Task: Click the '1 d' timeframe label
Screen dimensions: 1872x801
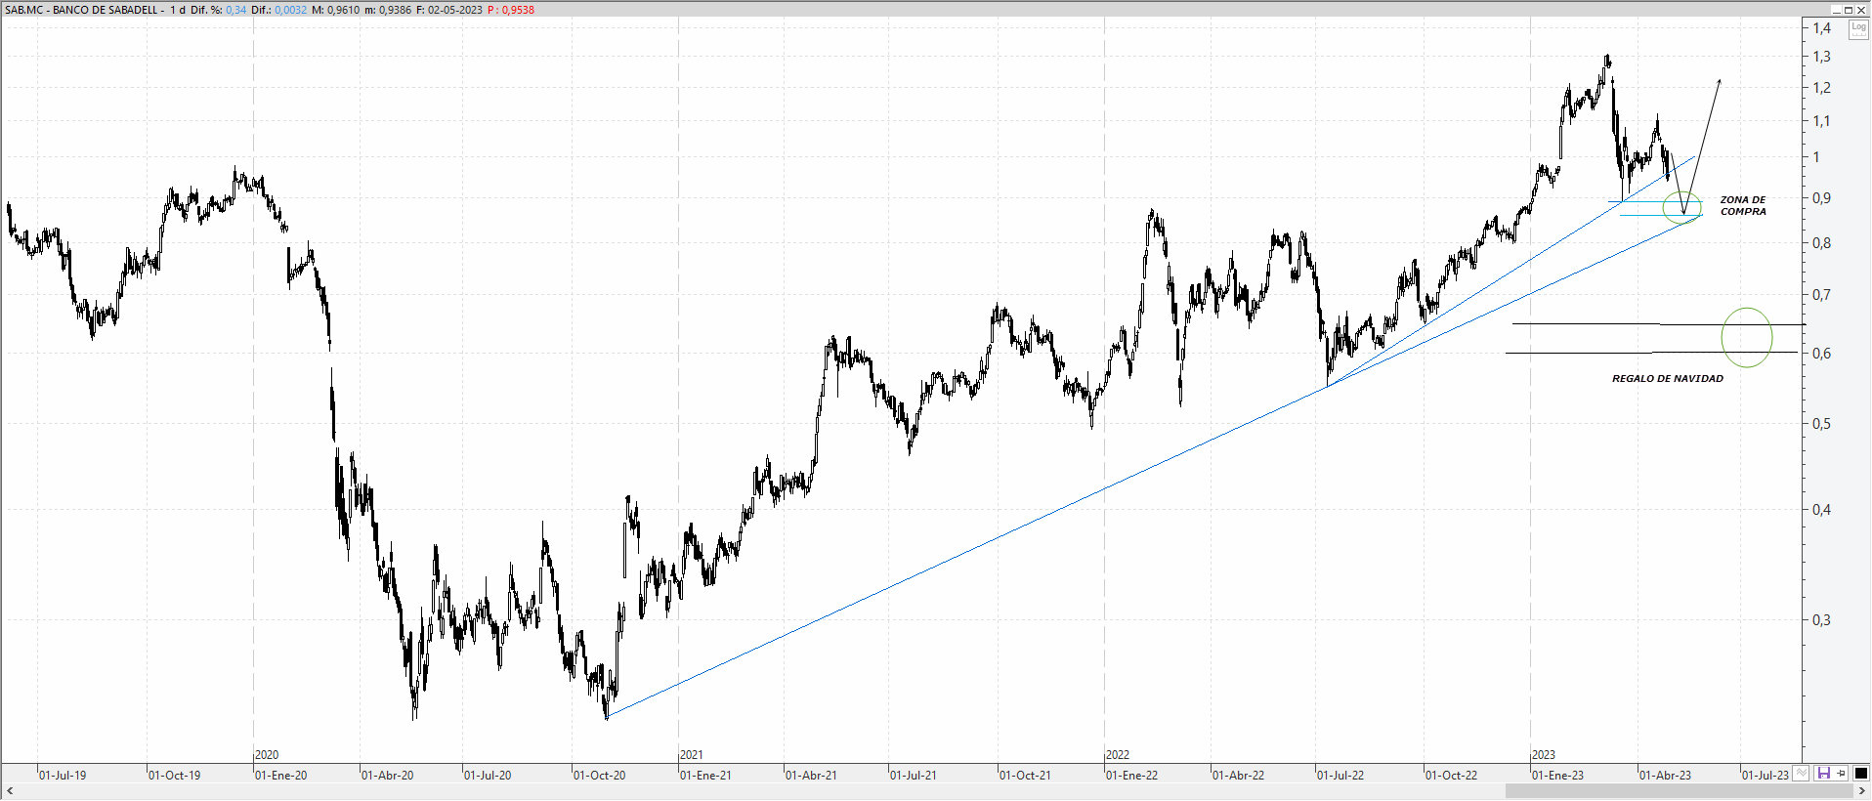Action: click(x=178, y=10)
